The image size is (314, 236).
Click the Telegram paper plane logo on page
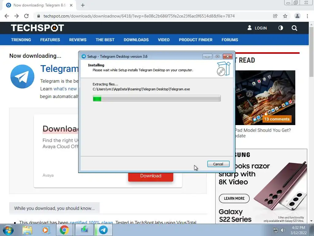pos(22,77)
